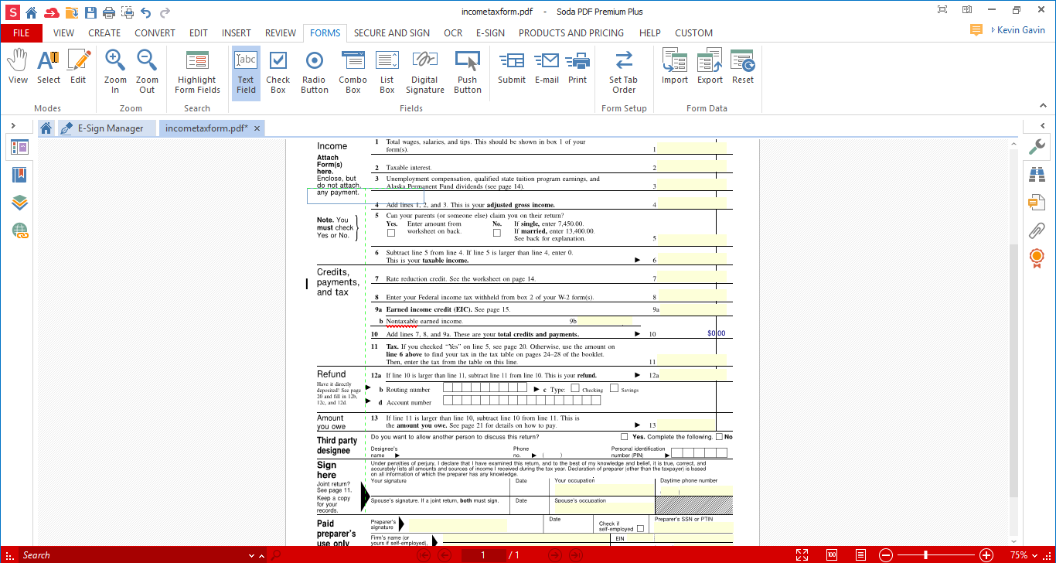1056x563 pixels.
Task: Tick the Yes checkbox on line 5
Action: pos(391,232)
